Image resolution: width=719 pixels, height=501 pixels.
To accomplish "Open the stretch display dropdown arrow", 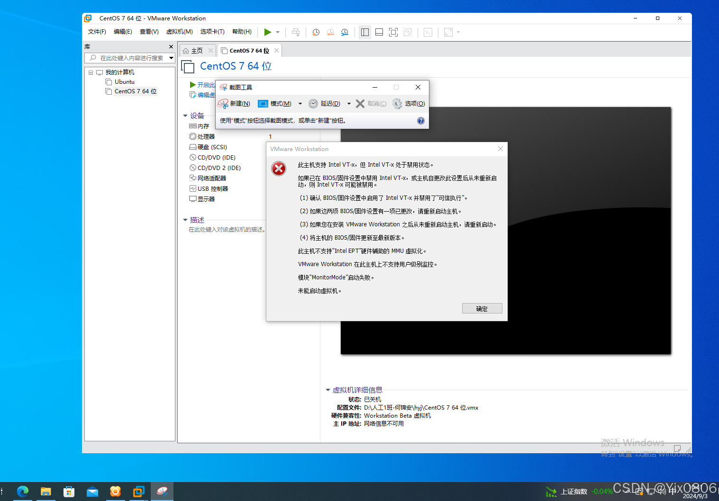I will [458, 32].
